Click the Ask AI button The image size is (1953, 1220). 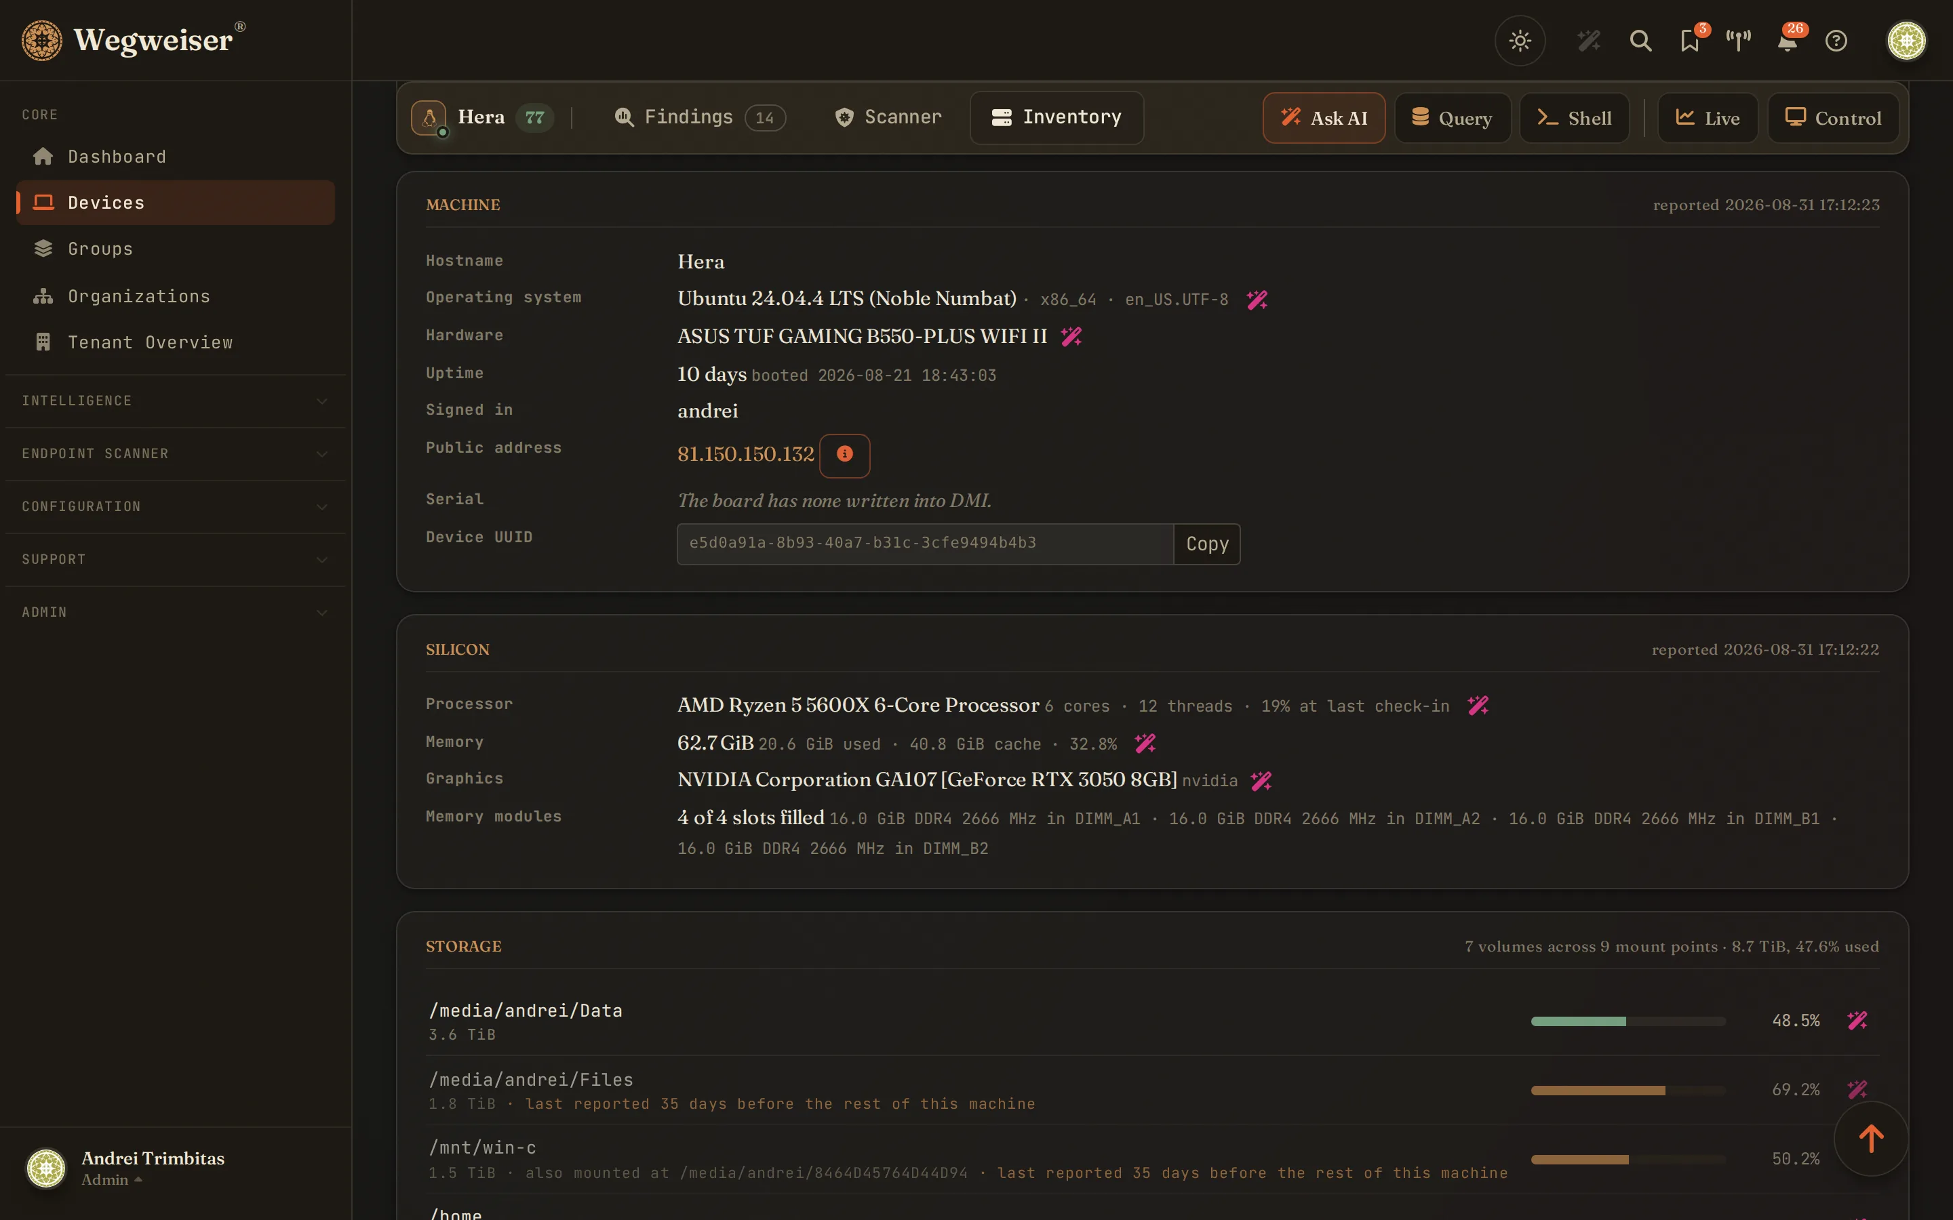point(1324,119)
